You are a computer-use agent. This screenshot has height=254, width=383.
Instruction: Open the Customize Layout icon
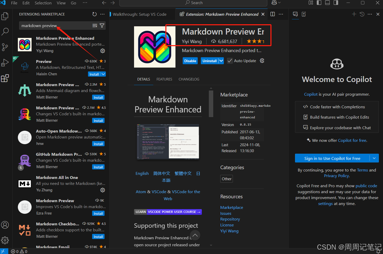click(x=311, y=3)
